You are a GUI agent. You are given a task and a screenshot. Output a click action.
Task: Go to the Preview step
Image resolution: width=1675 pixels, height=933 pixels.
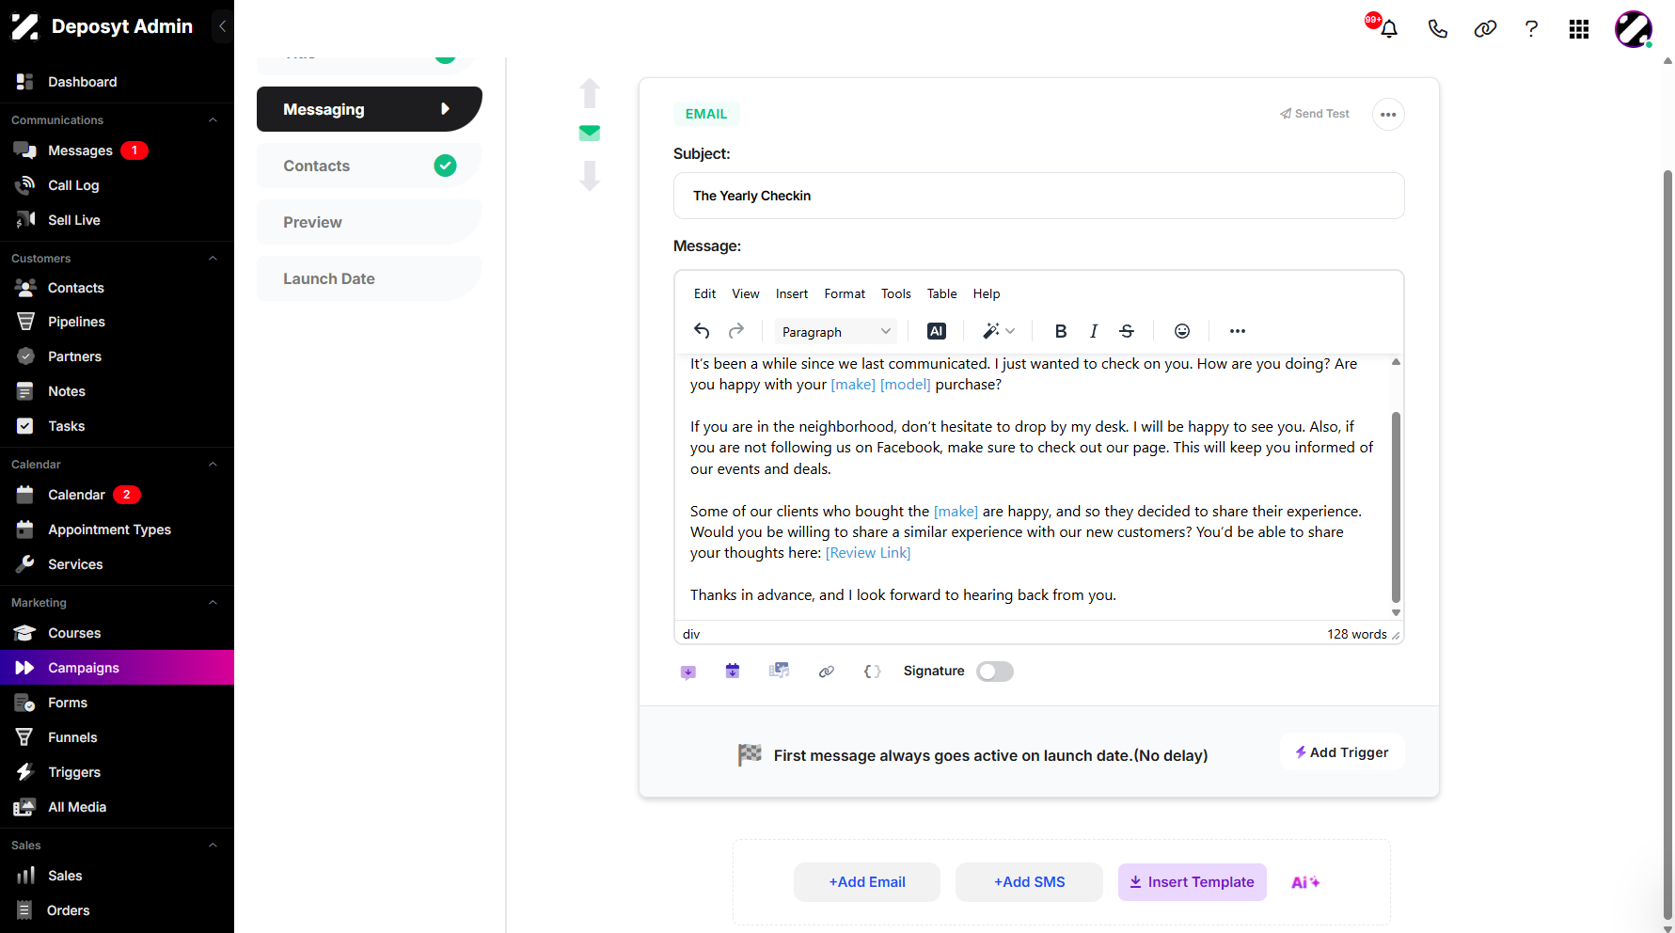[369, 222]
